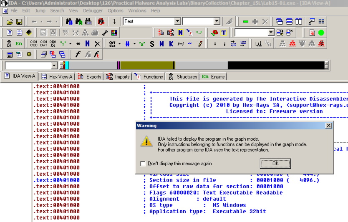Click the black X undefine icon

(97, 44)
